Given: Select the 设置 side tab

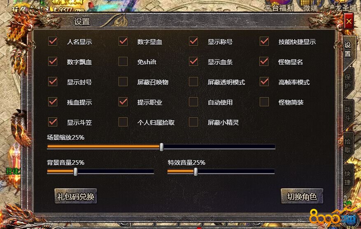Looking at the screenshot, I should tap(347, 49).
